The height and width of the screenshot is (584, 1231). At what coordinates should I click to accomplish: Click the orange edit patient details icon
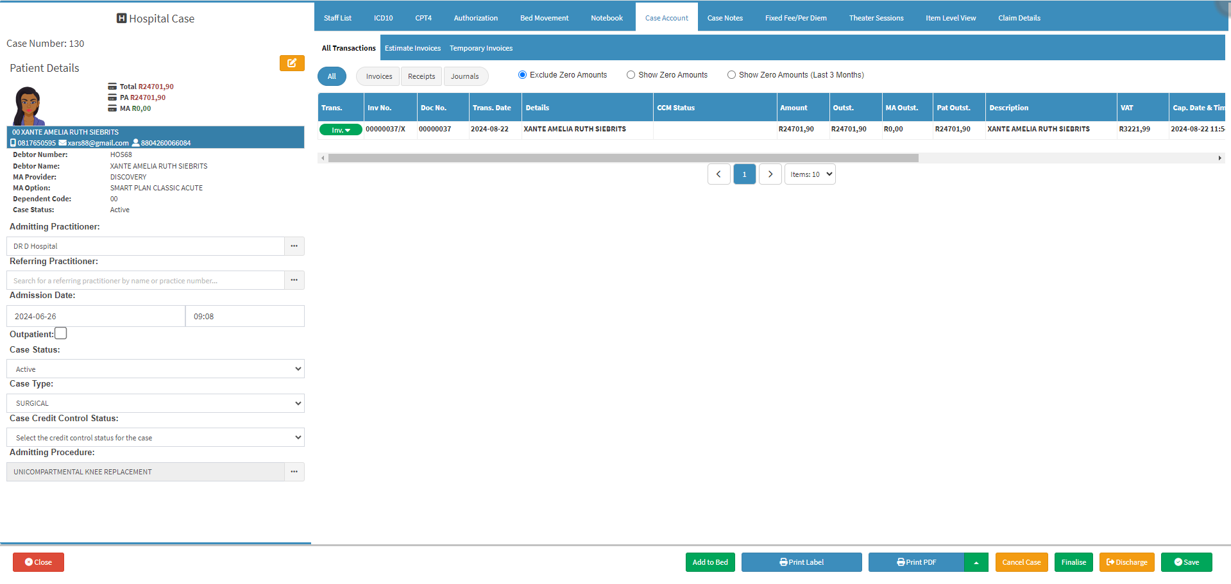pyautogui.click(x=292, y=63)
